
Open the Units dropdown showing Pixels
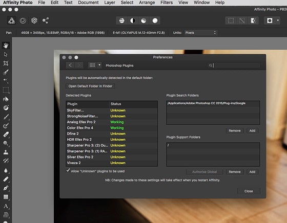click(x=201, y=33)
